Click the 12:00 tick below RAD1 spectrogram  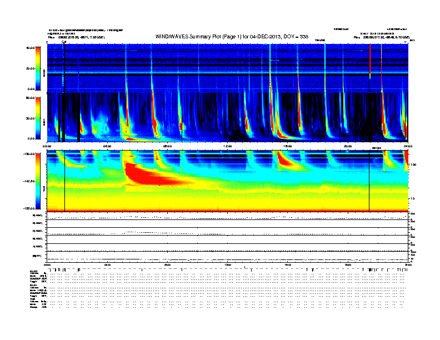(228, 146)
